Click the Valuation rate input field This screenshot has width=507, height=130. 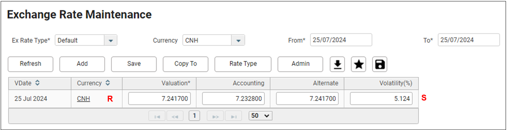tap(159, 98)
